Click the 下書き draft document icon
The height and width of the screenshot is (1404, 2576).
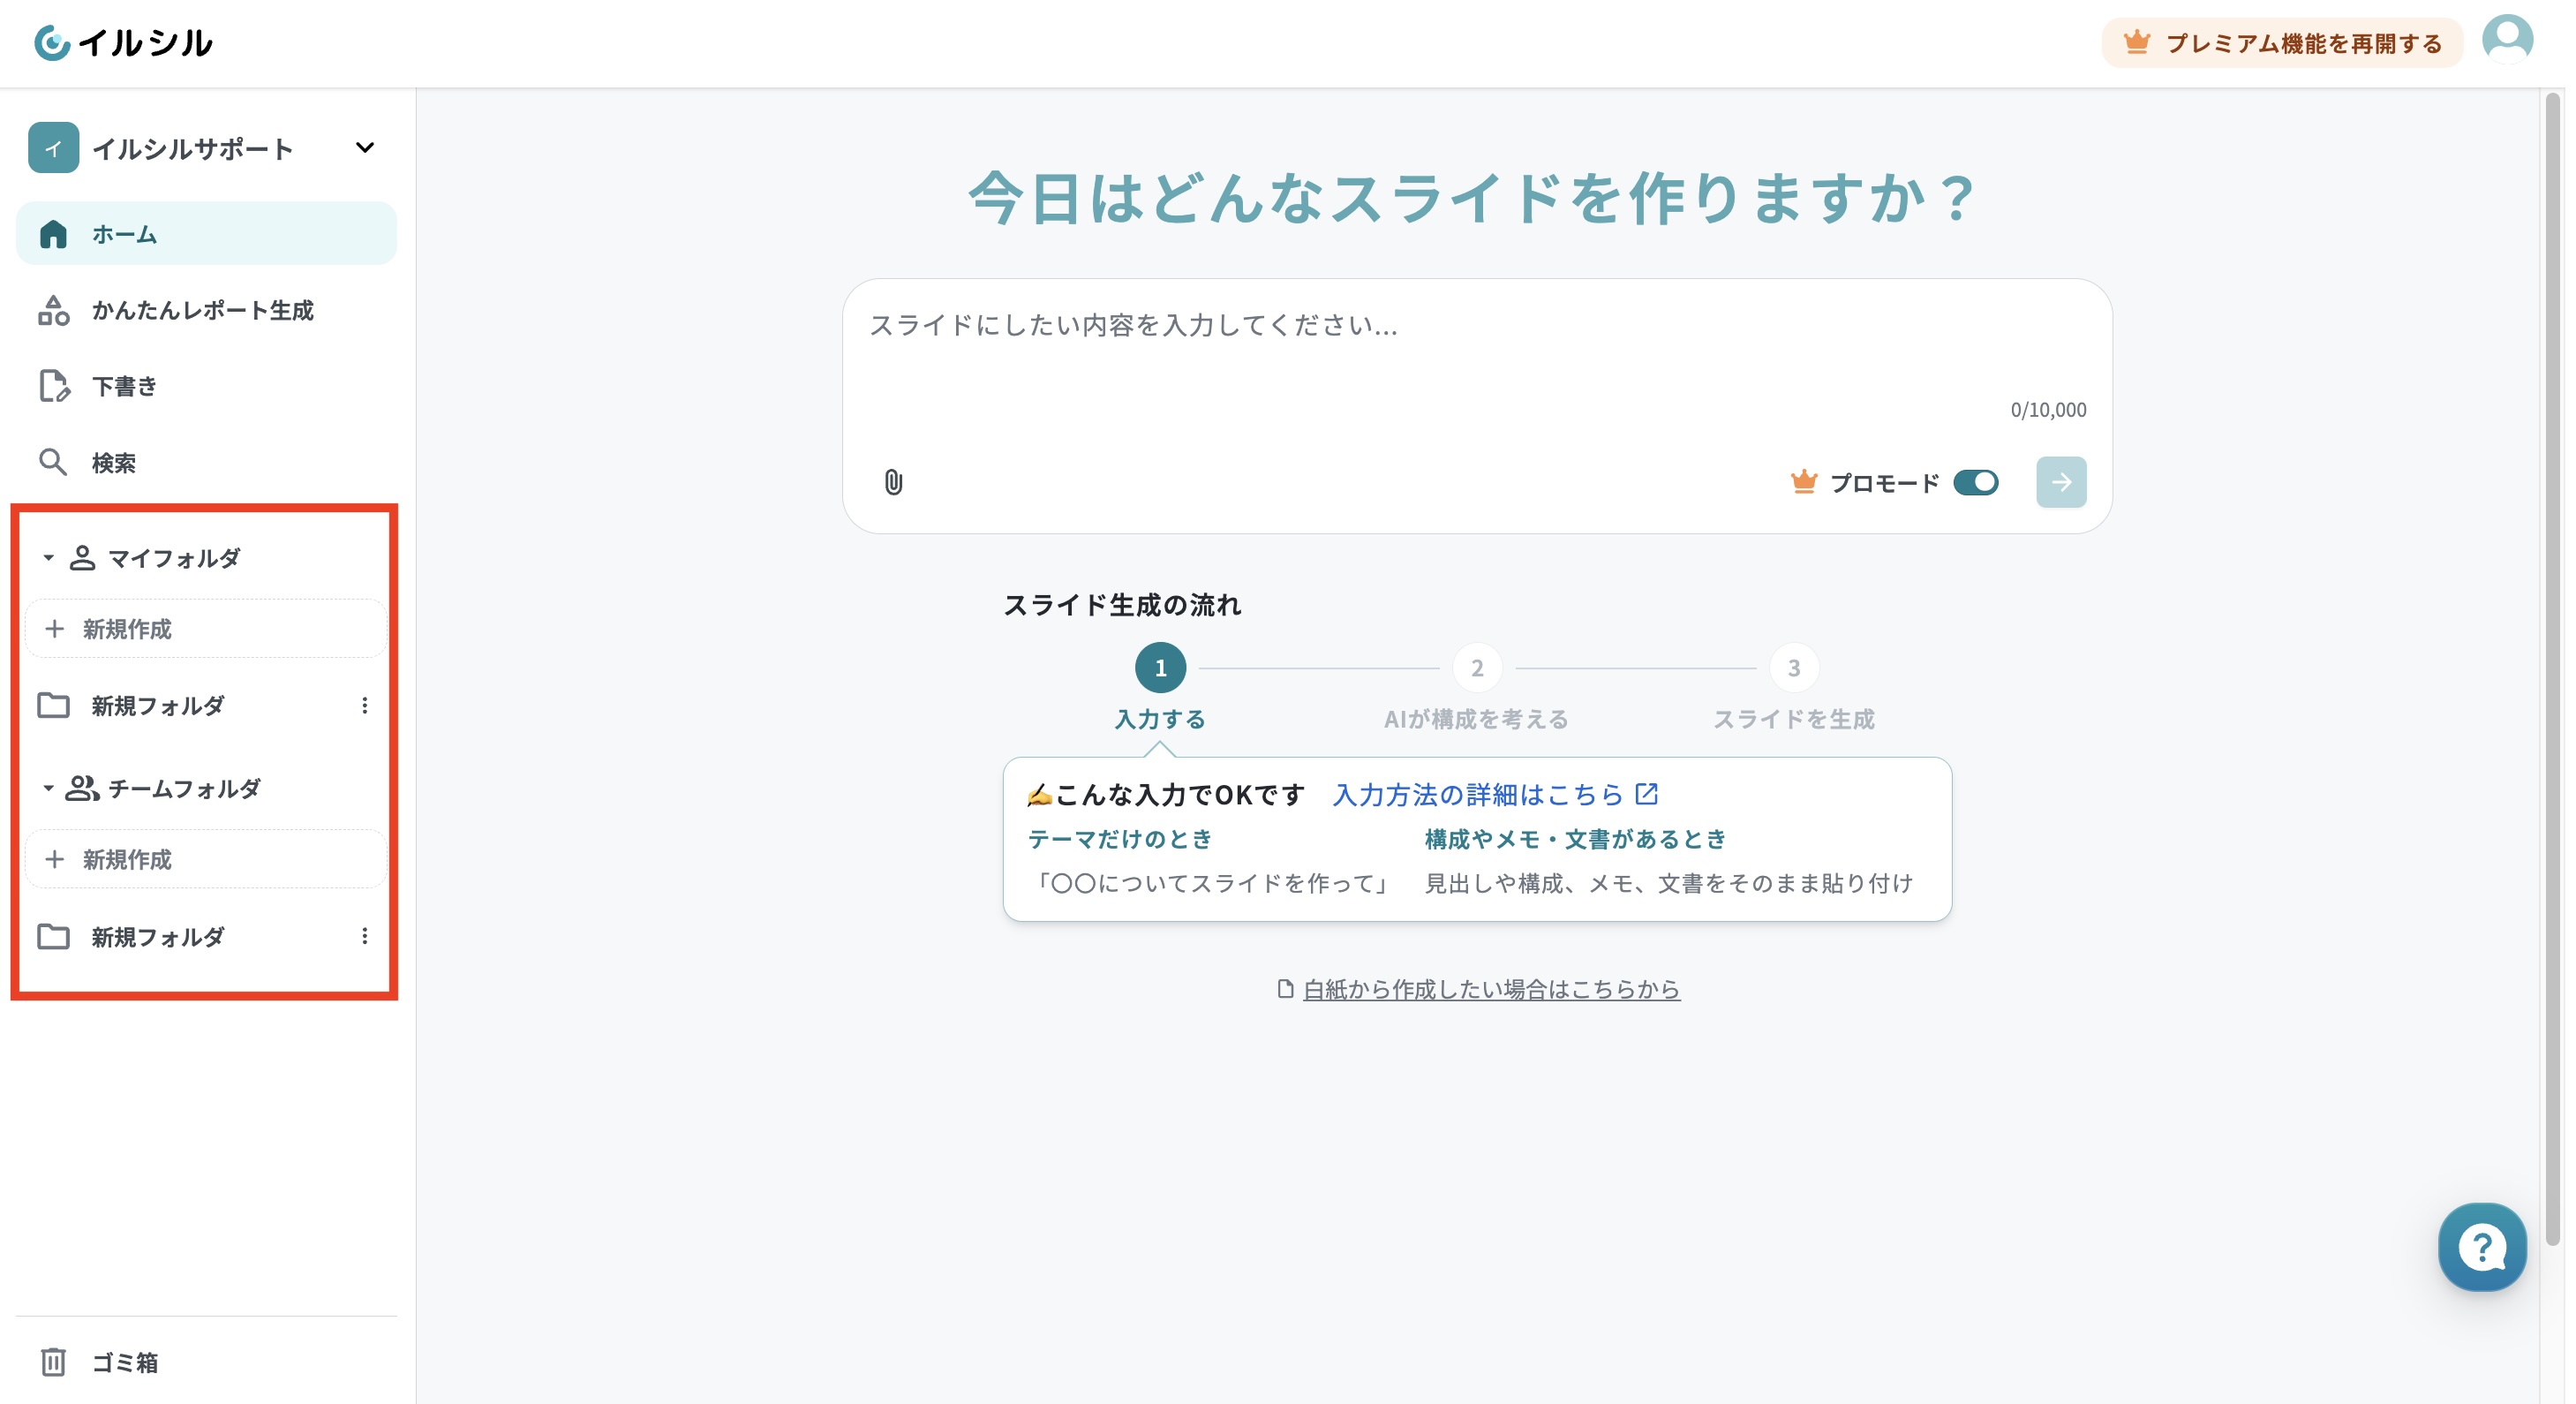tap(53, 386)
